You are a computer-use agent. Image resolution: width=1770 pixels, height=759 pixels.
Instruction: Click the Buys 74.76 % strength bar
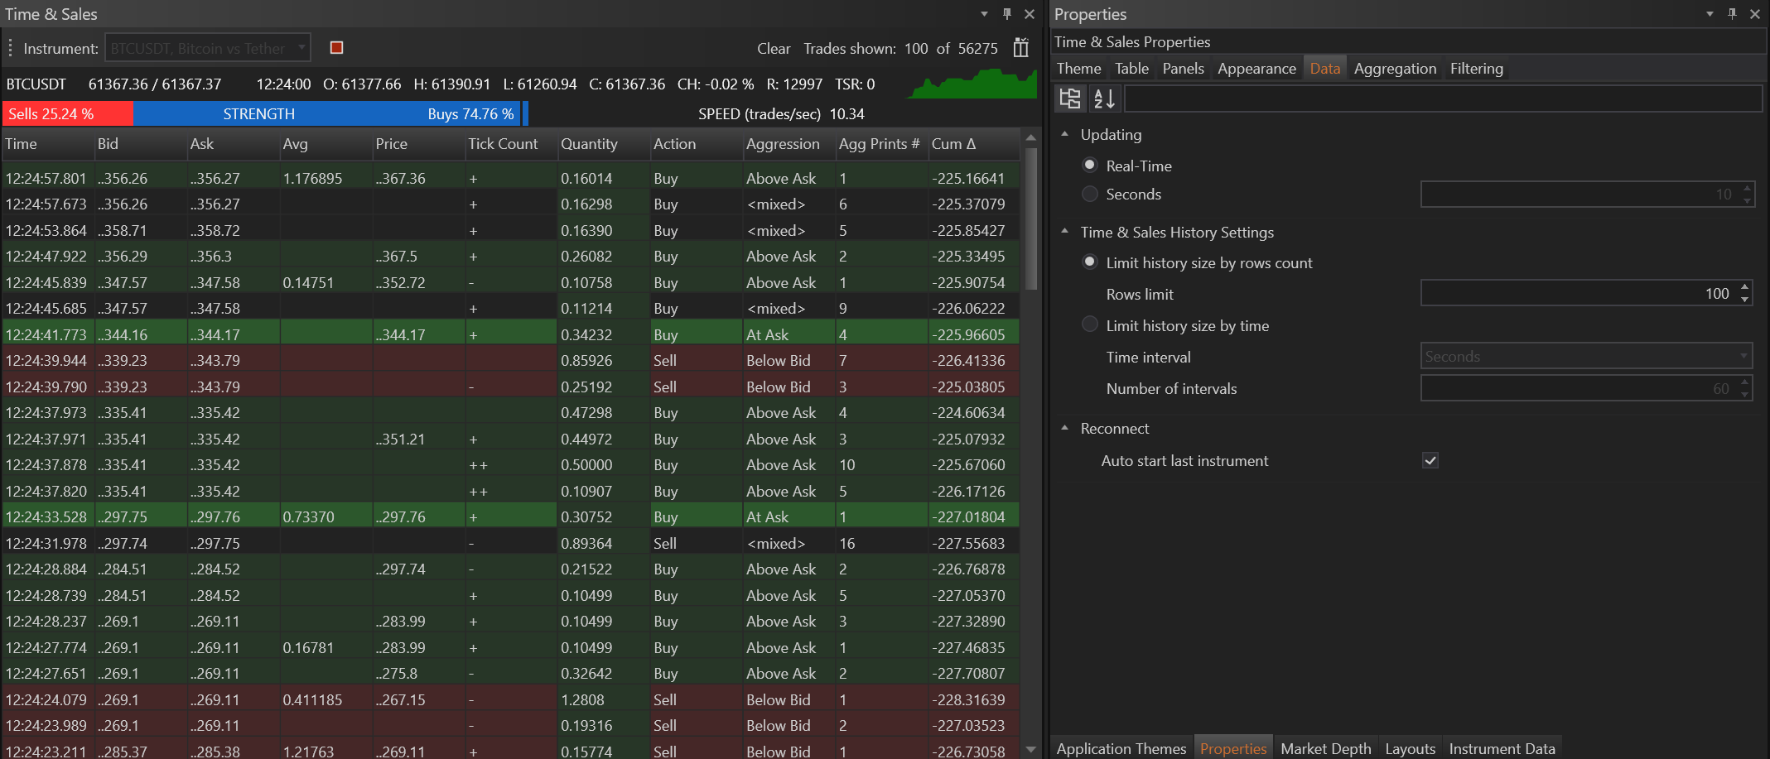click(470, 114)
